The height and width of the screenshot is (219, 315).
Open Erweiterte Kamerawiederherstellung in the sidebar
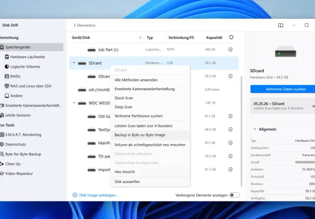tap(31, 106)
